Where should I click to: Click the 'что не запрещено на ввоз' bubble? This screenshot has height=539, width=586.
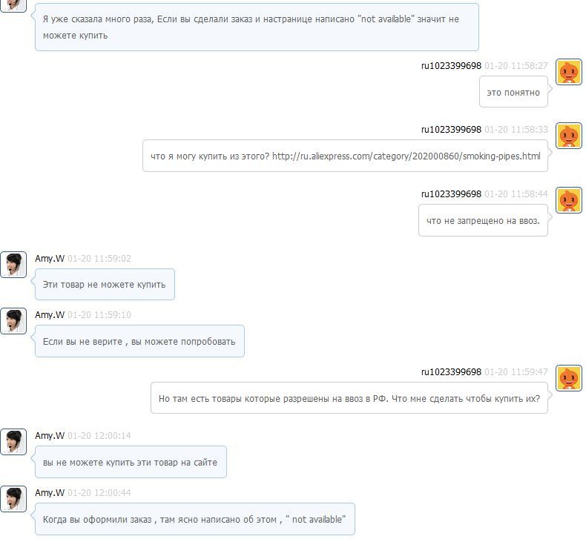pos(483,220)
